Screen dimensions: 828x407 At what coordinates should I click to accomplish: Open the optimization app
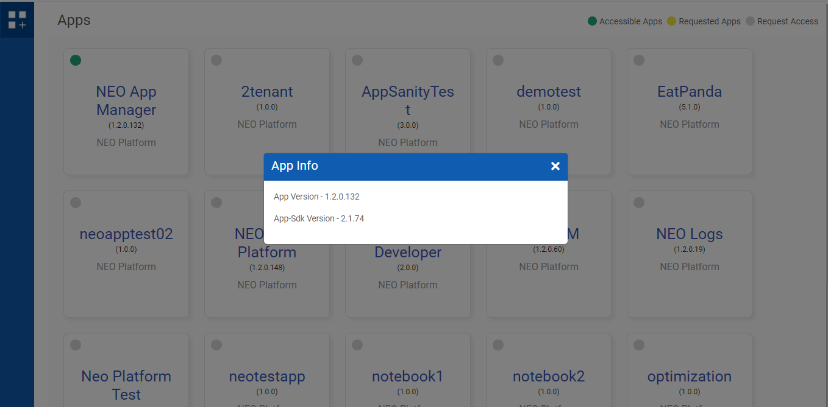point(690,377)
